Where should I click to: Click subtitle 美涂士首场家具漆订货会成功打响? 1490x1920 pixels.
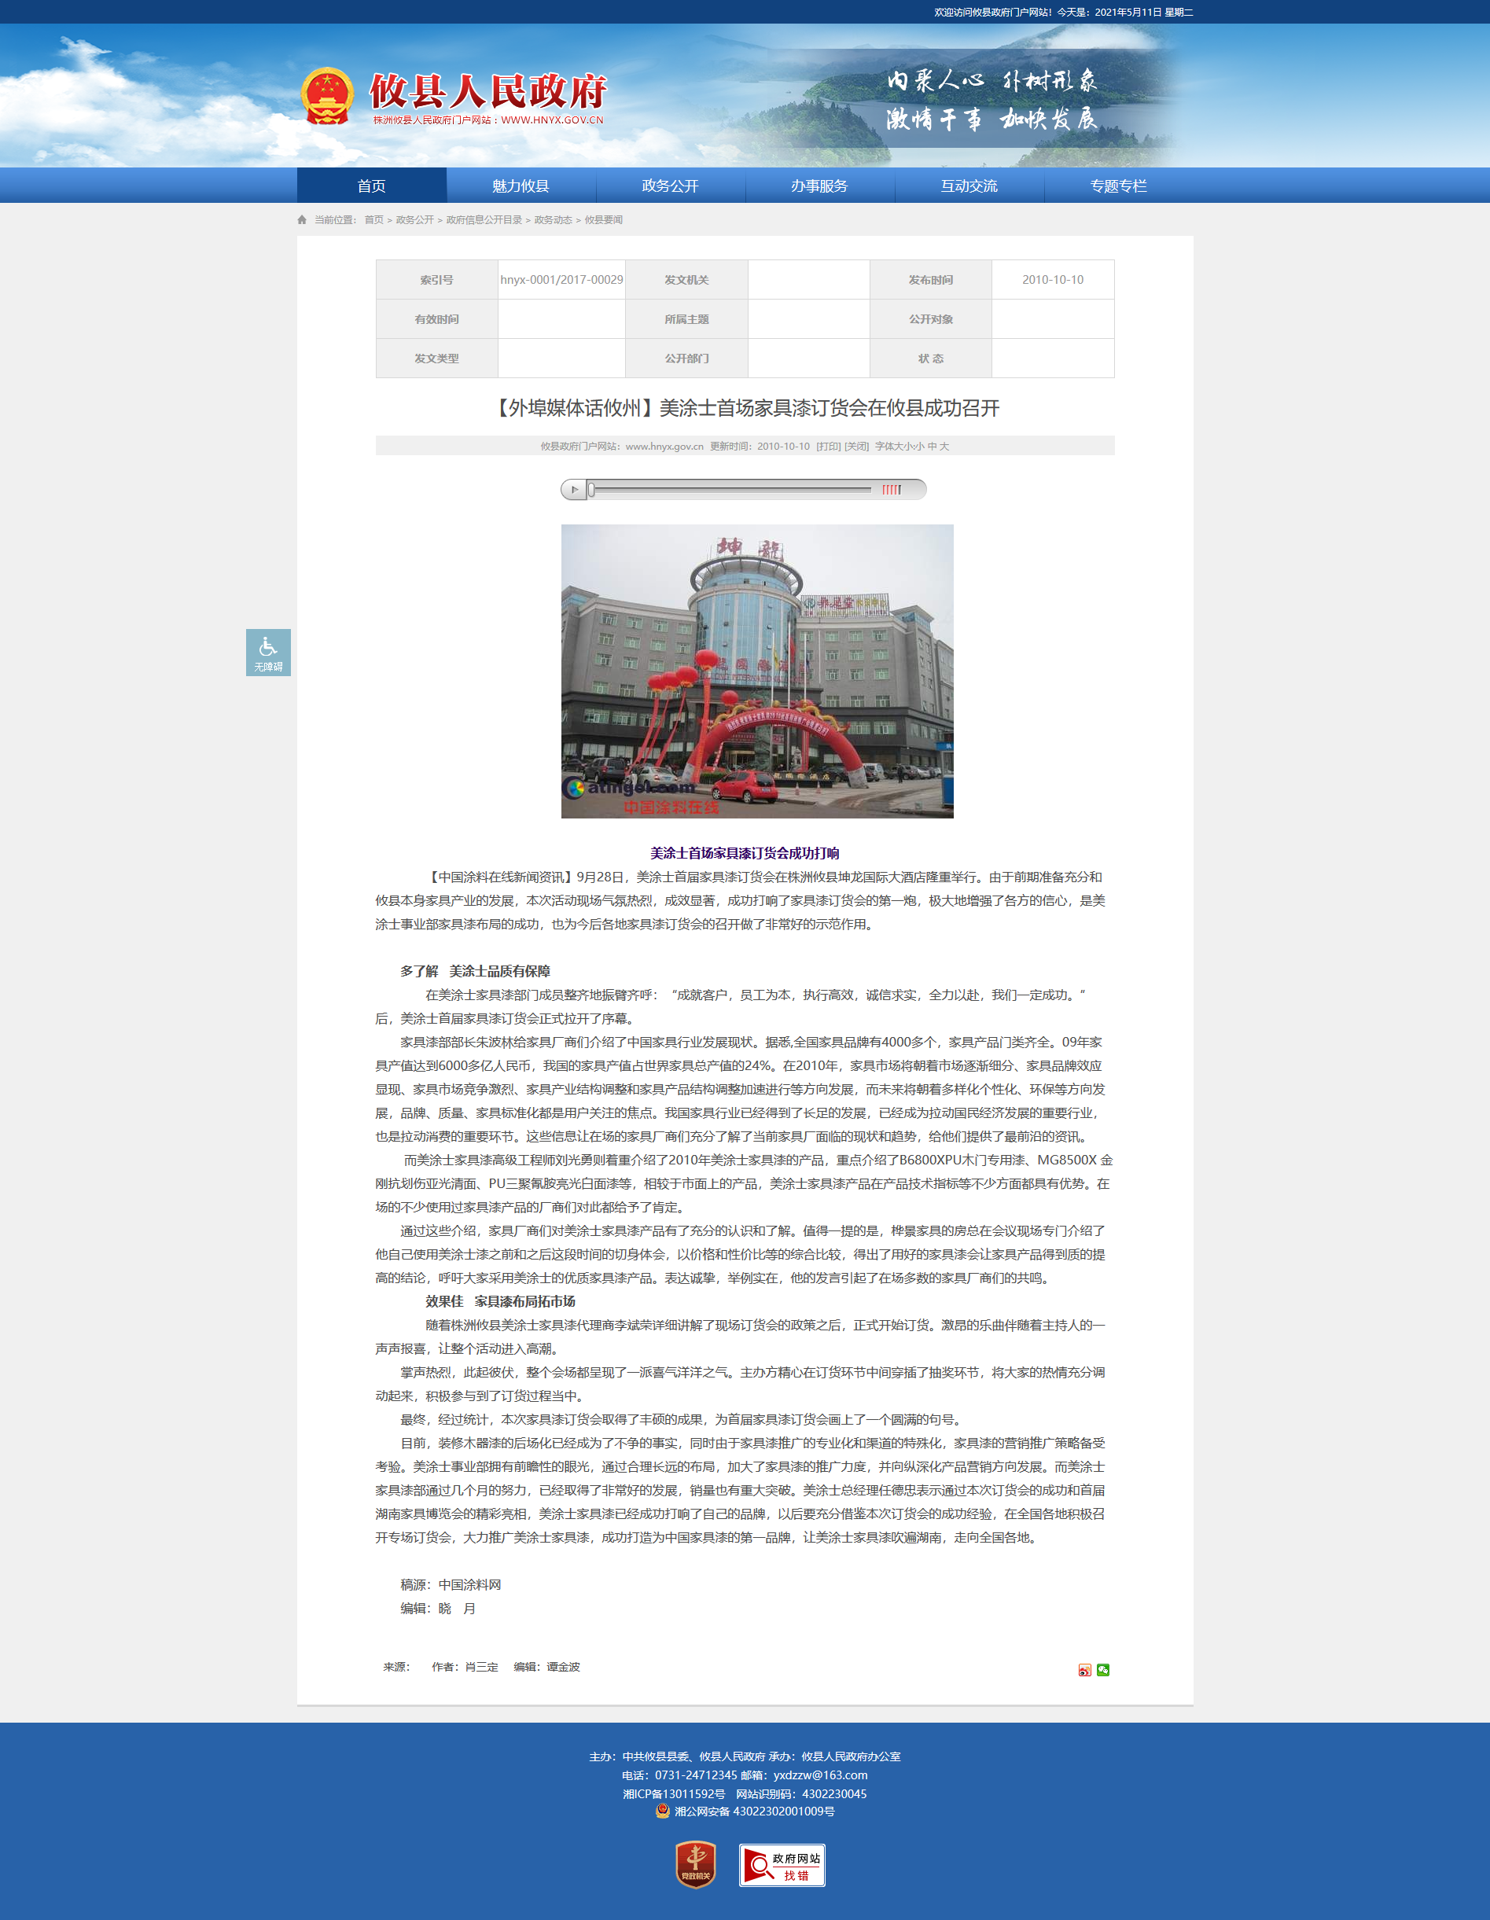(x=745, y=853)
